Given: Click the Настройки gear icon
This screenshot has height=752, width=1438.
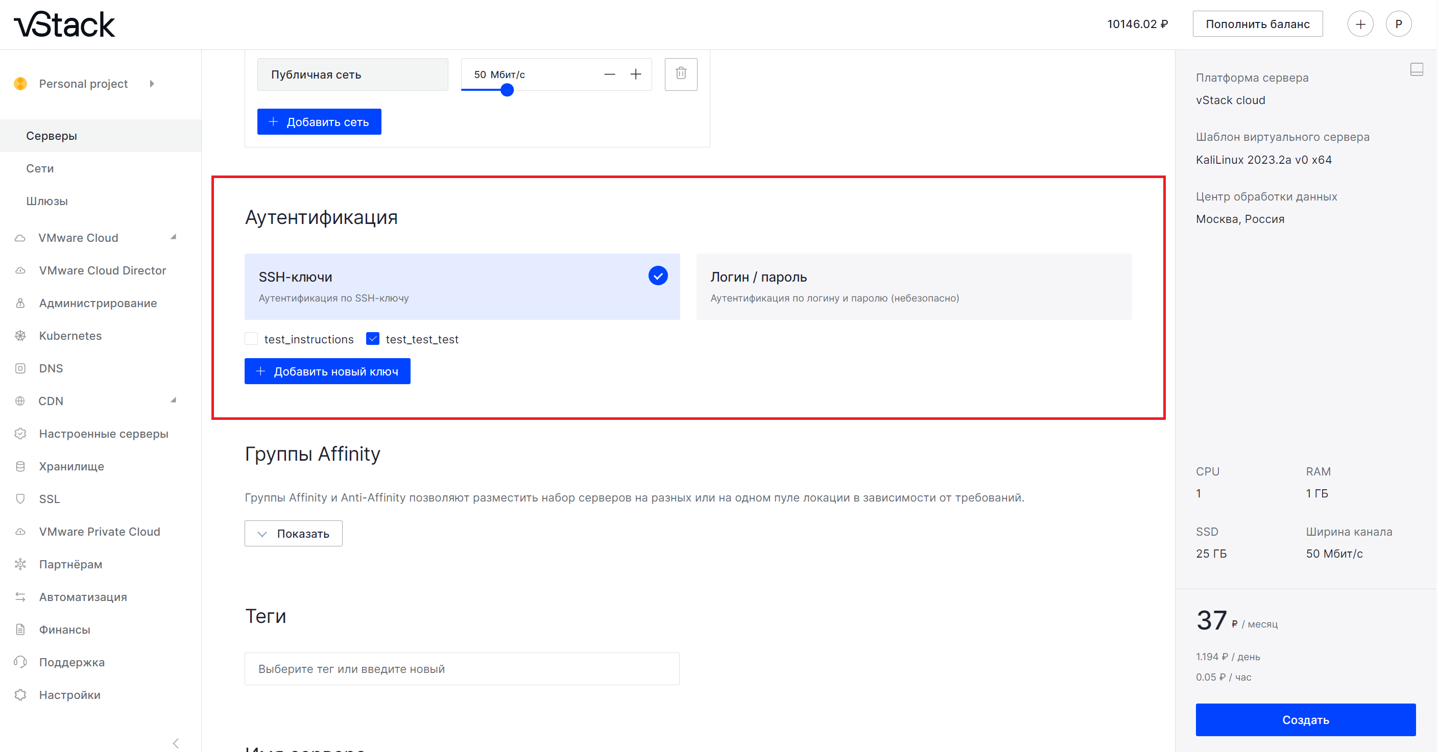Looking at the screenshot, I should coord(20,694).
